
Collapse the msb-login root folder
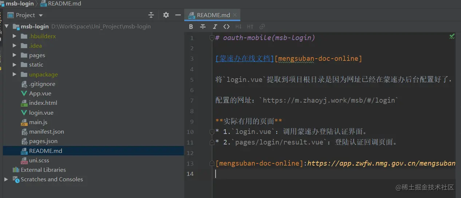tap(7, 27)
